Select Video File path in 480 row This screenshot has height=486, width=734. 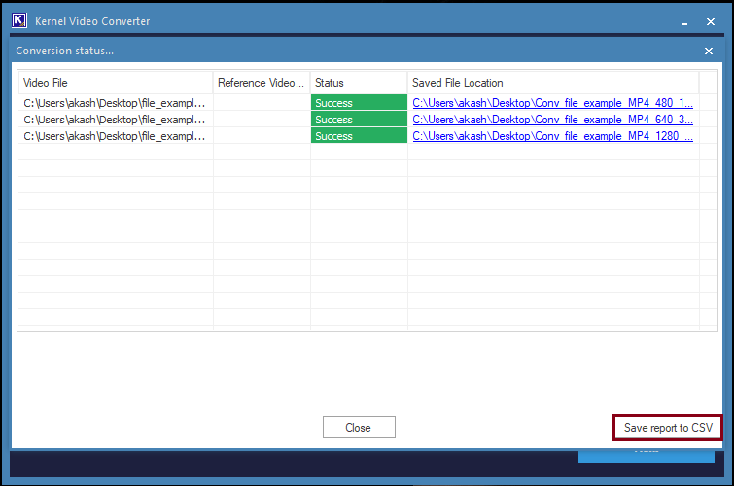coord(115,103)
